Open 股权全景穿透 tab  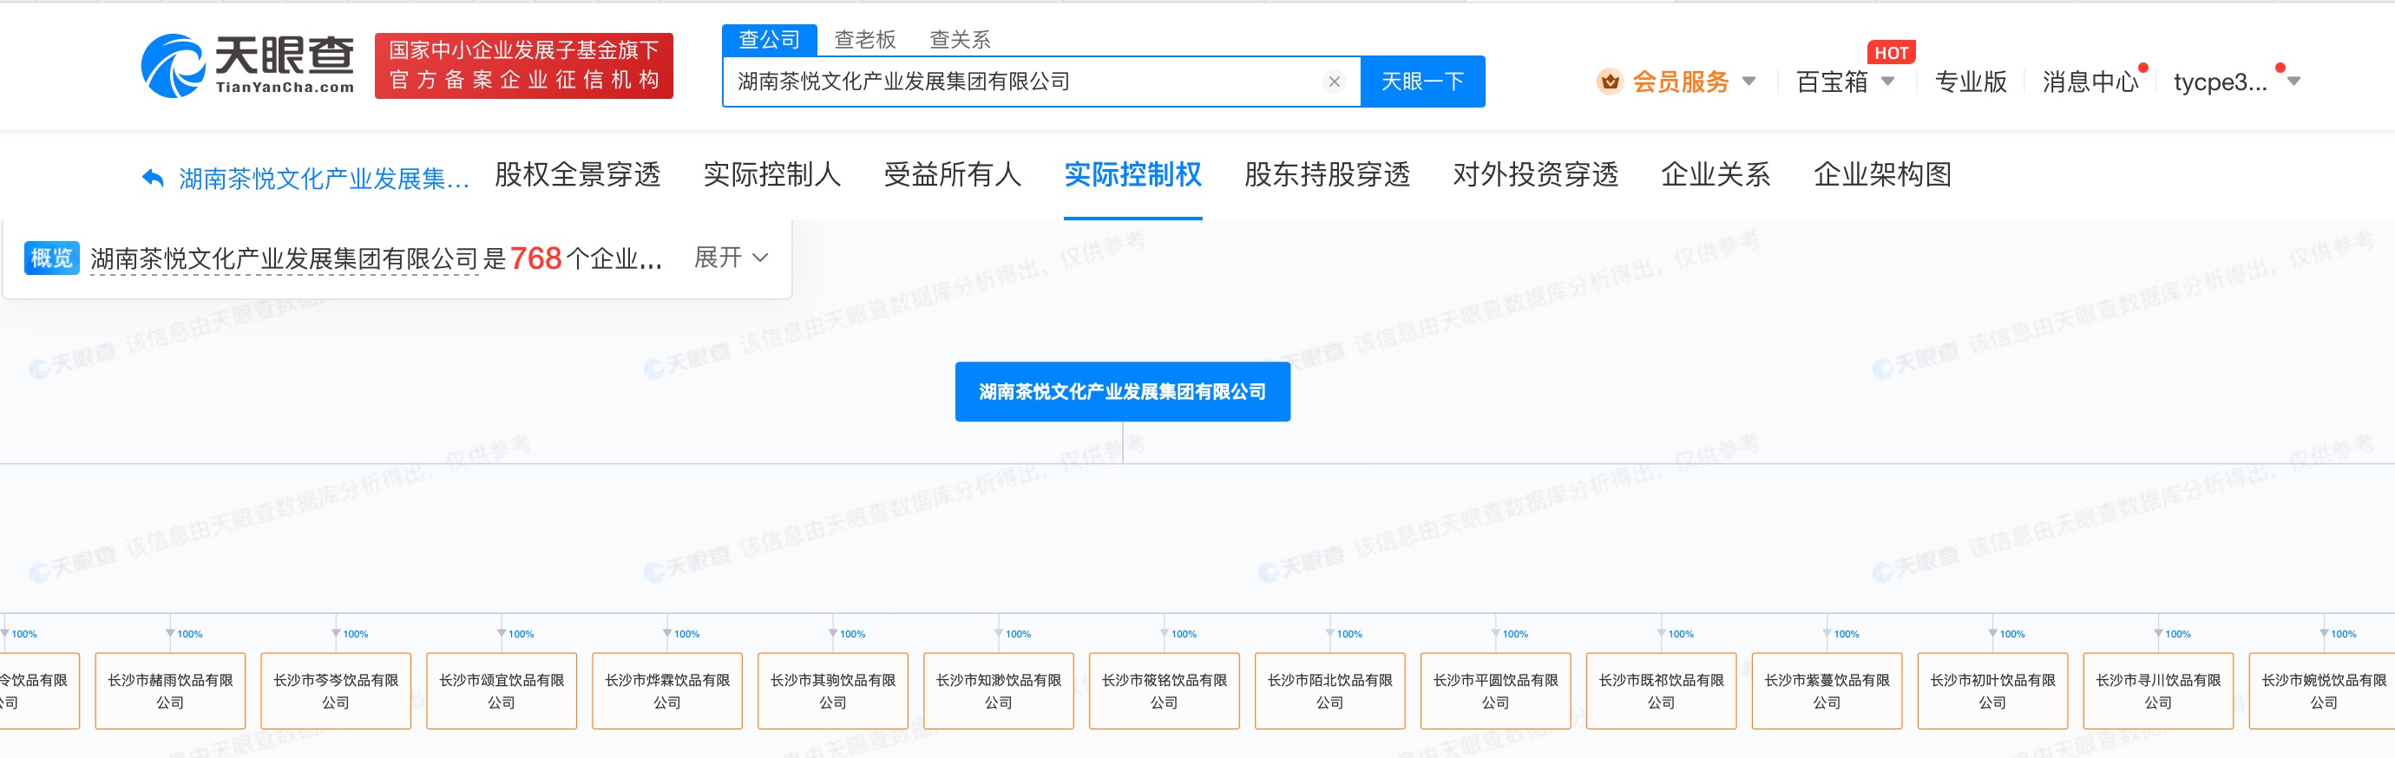[577, 174]
